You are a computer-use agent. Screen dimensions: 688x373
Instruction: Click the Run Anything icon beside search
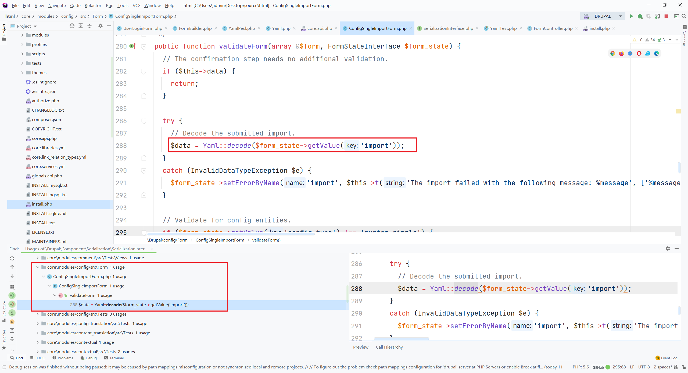pos(676,16)
